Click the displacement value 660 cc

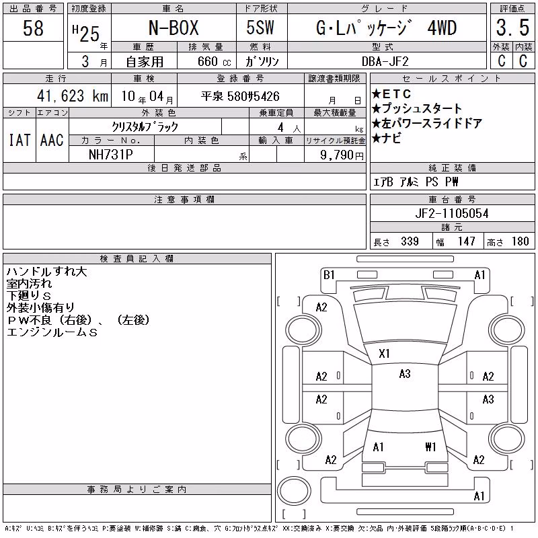214,62
